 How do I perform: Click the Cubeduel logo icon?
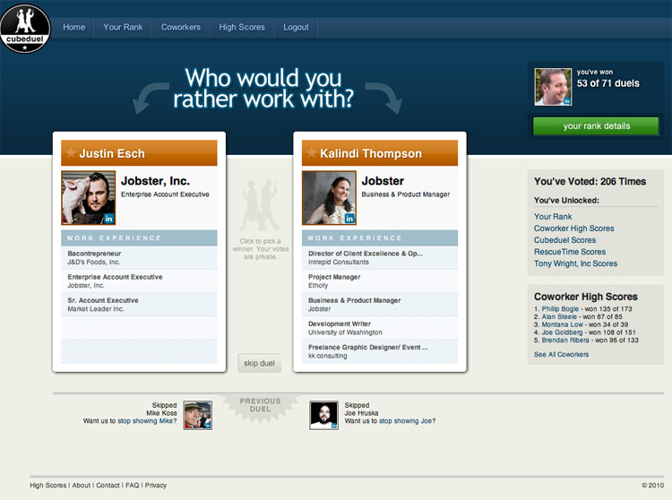pyautogui.click(x=25, y=27)
